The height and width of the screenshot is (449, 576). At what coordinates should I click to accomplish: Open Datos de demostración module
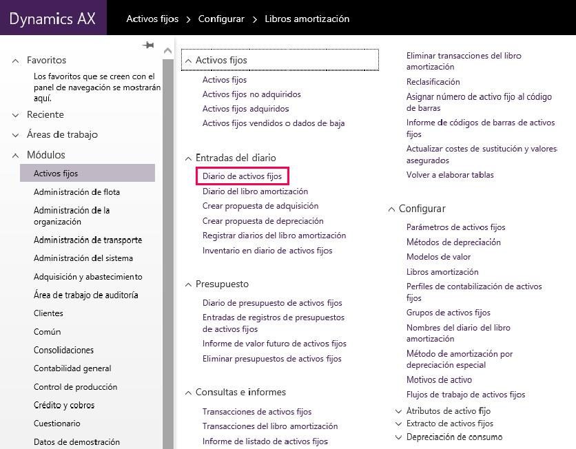76,441
